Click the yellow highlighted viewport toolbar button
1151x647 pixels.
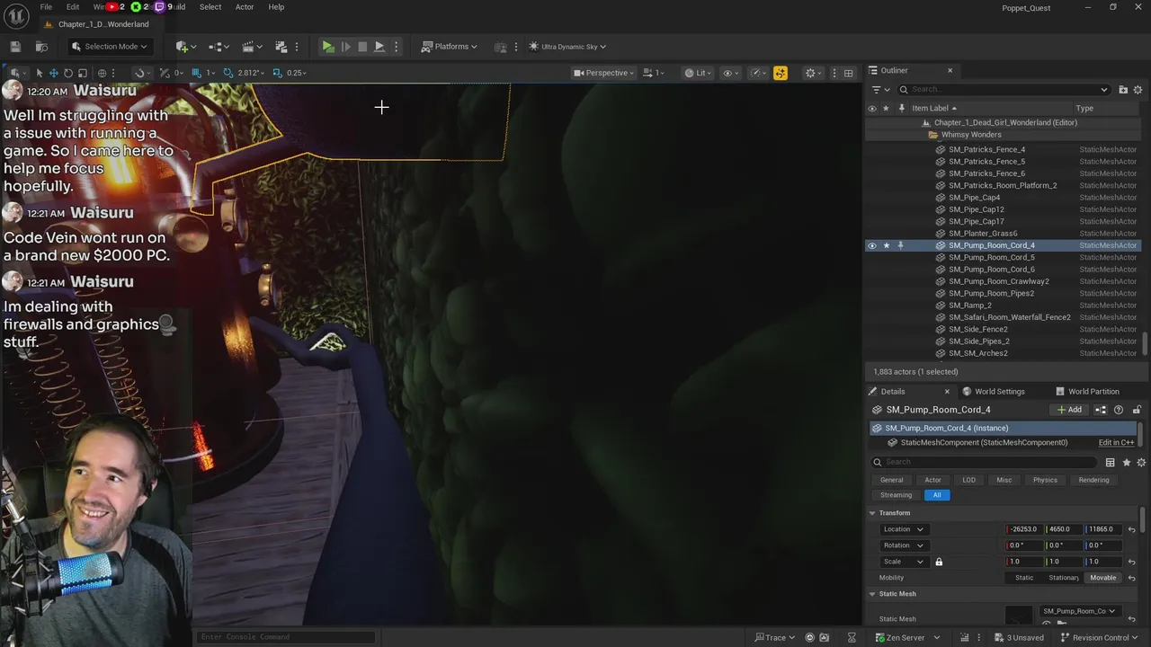(x=780, y=73)
